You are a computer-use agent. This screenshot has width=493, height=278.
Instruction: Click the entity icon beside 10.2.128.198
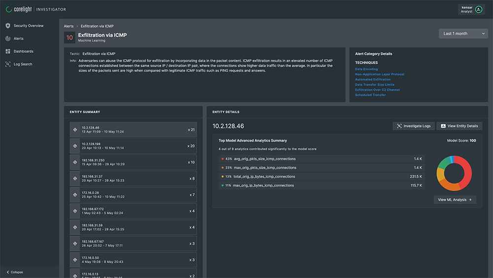click(x=75, y=146)
